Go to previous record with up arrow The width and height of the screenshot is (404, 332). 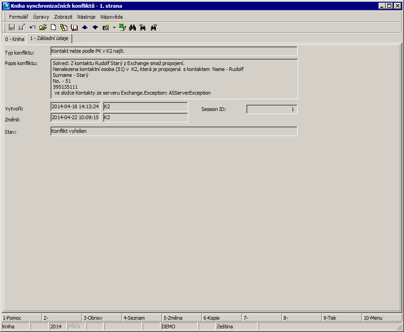pos(85,27)
